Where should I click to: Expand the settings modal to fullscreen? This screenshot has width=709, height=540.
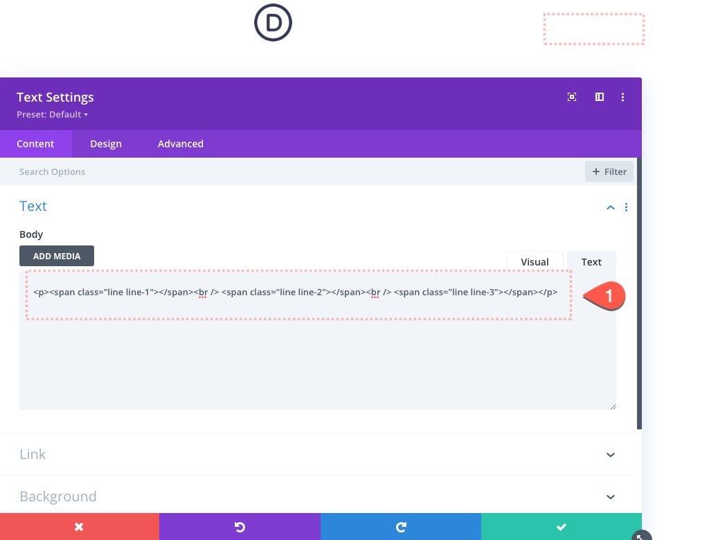pos(572,97)
